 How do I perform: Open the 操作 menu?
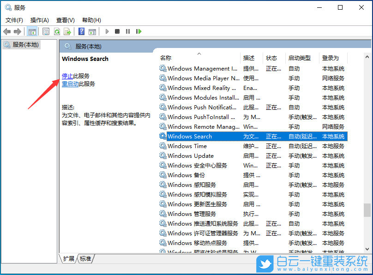point(40,20)
